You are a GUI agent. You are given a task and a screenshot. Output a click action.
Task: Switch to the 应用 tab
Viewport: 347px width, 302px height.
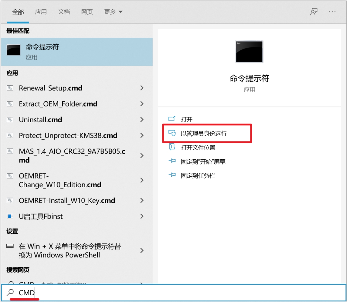click(x=41, y=12)
